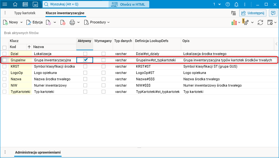This screenshot has width=279, height=158.
Task: Click the Nowy button
Action: coord(11,22)
